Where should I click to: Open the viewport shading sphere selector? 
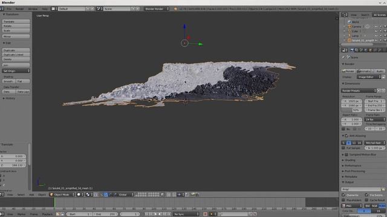tap(80, 195)
